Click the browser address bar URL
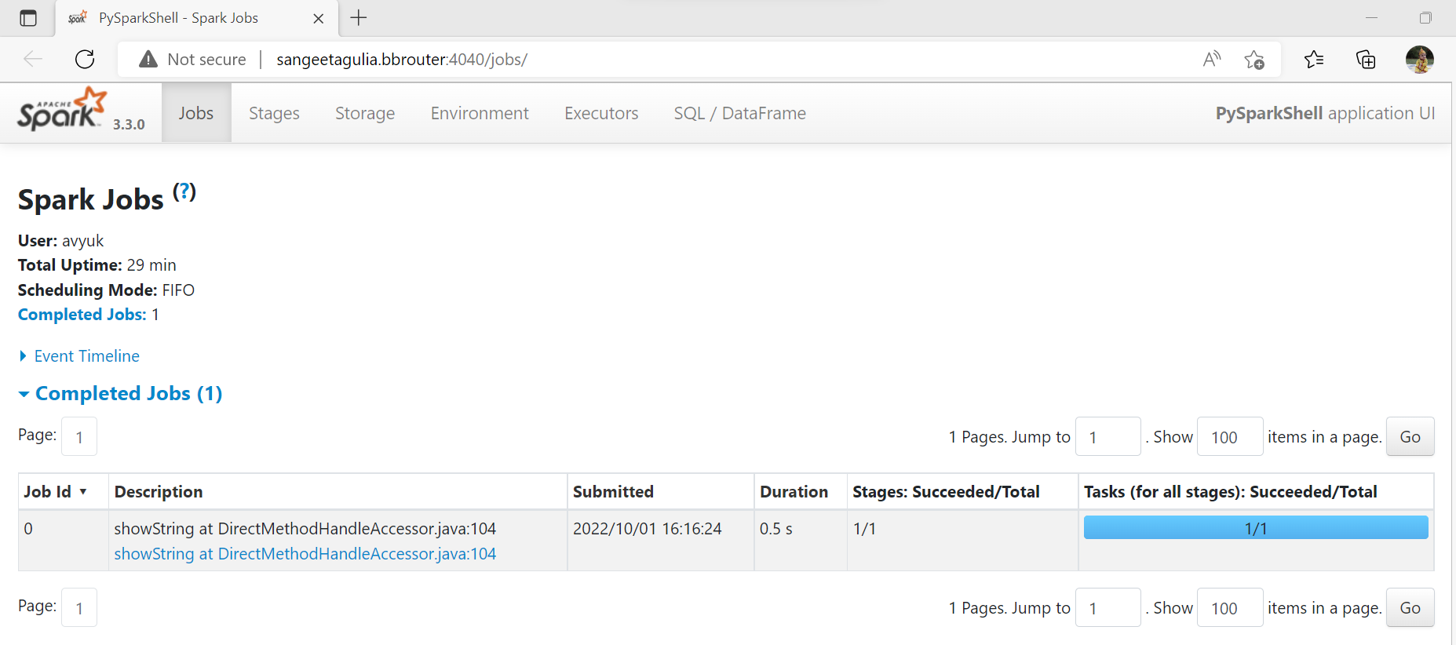This screenshot has width=1456, height=645. [x=402, y=60]
